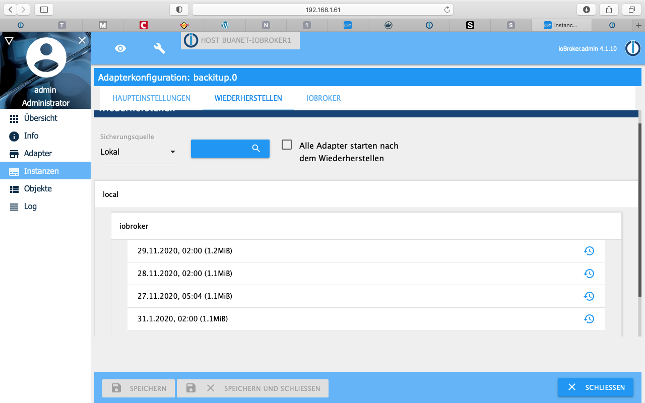
Task: Close the sidebar with the X icon
Action: (82, 40)
